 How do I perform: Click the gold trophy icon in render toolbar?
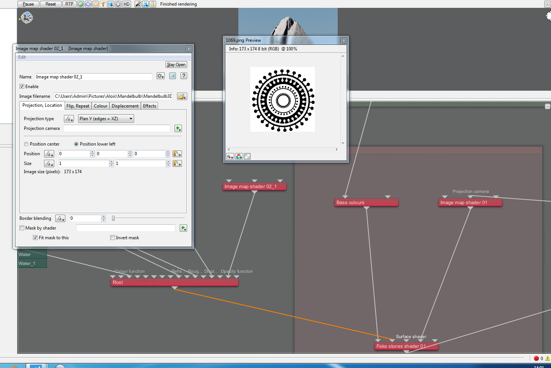(x=103, y=4)
